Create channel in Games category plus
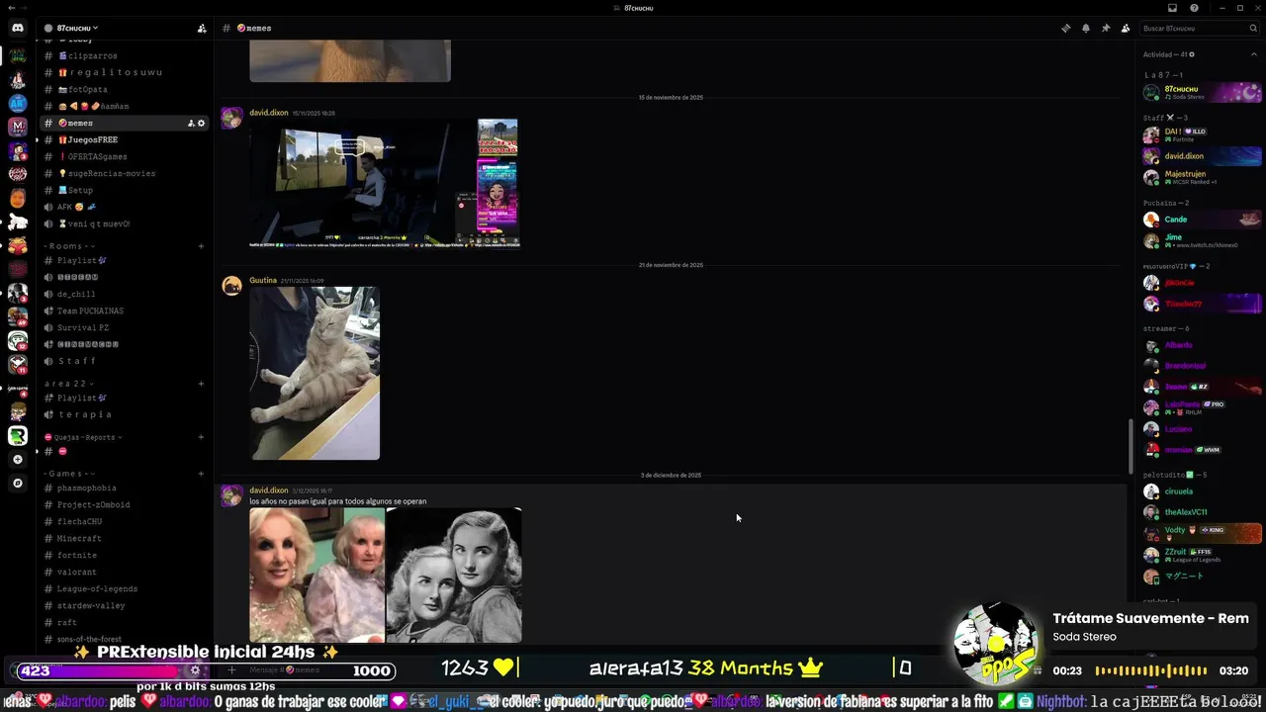1266x712 pixels. pyautogui.click(x=201, y=474)
